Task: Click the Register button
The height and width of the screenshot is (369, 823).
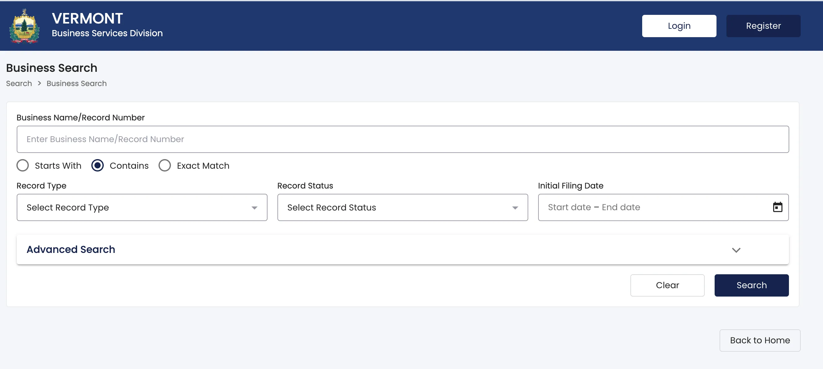Action: click(763, 26)
